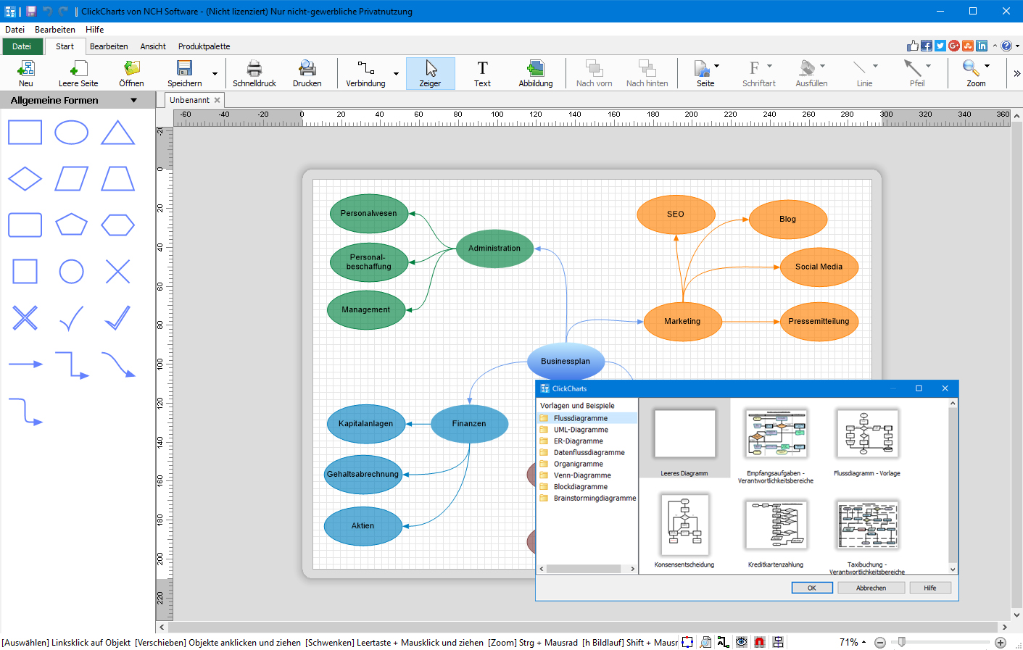Screen dimensions: 1023x650
Task: Choose the hexagon shape in the palette
Action: coord(117,225)
